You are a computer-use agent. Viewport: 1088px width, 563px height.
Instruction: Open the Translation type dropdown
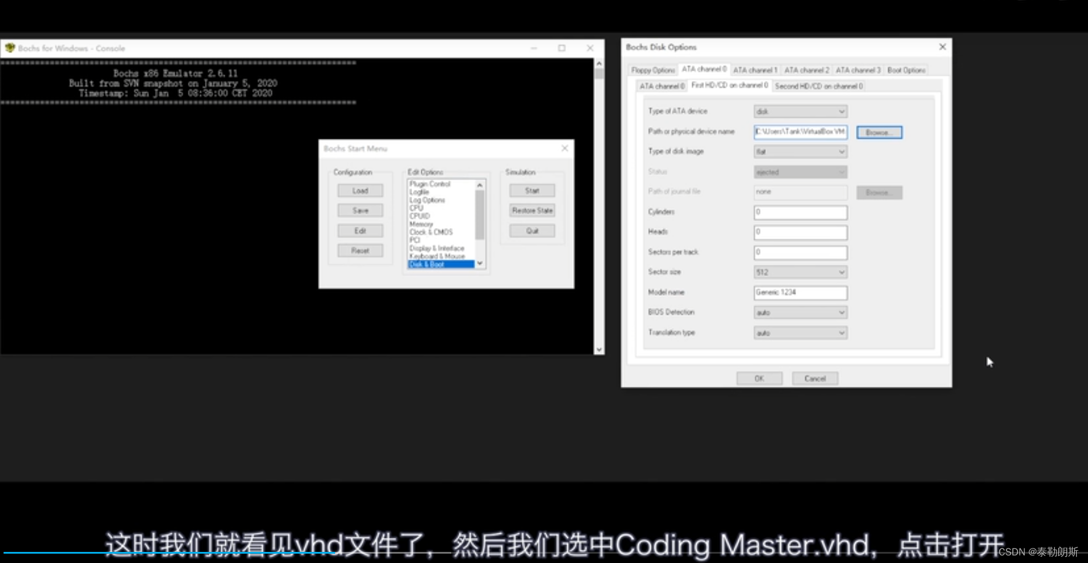click(x=800, y=333)
